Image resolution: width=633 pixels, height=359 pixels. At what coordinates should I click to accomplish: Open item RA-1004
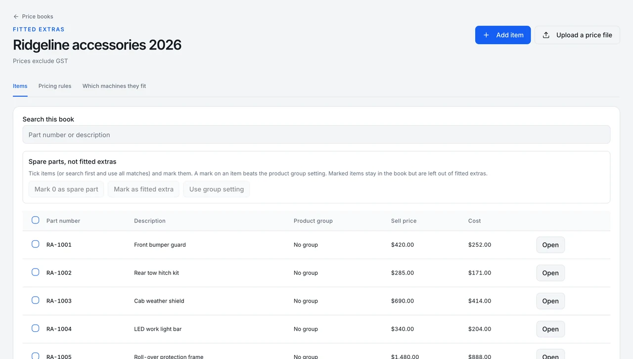pos(550,329)
